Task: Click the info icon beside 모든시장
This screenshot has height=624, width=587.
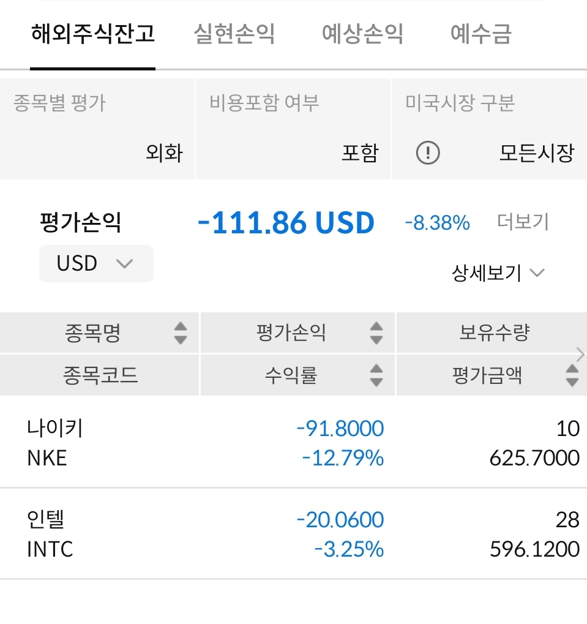Action: 428,153
